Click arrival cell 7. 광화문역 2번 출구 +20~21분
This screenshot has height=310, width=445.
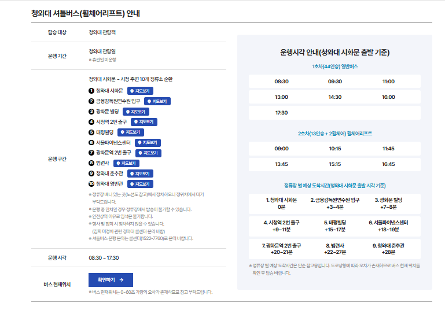(281, 249)
